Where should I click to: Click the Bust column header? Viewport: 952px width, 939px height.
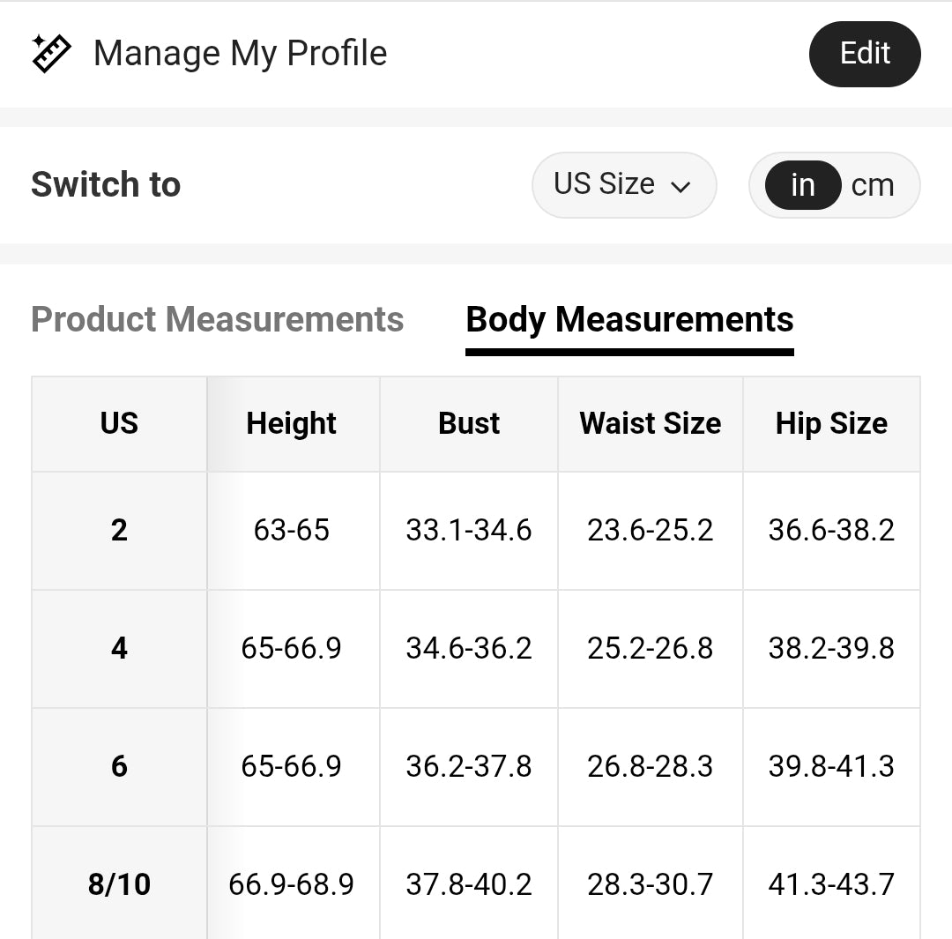(469, 423)
